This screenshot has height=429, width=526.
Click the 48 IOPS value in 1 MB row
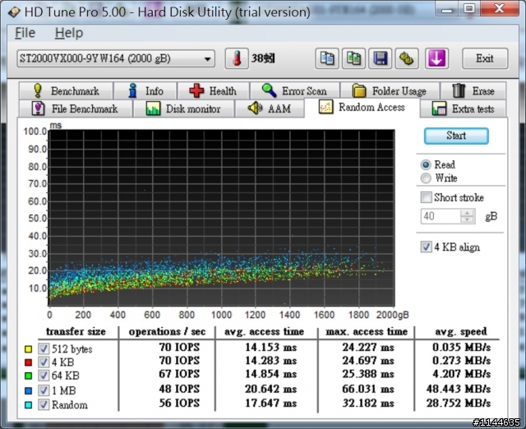179,389
